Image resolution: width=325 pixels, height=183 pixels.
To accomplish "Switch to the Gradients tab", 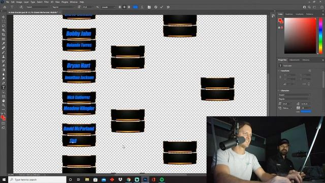I will [299, 14].
